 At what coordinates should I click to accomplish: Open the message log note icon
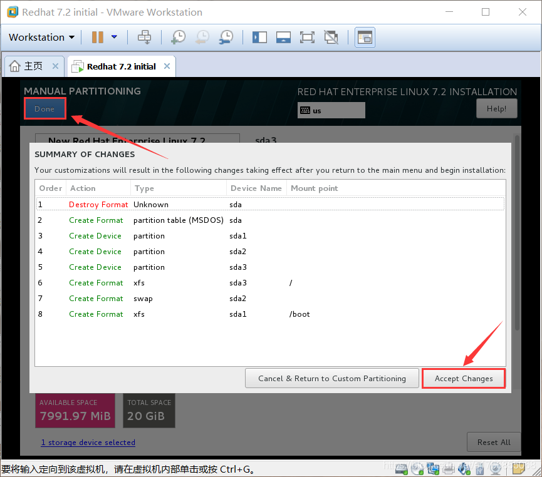pos(519,468)
